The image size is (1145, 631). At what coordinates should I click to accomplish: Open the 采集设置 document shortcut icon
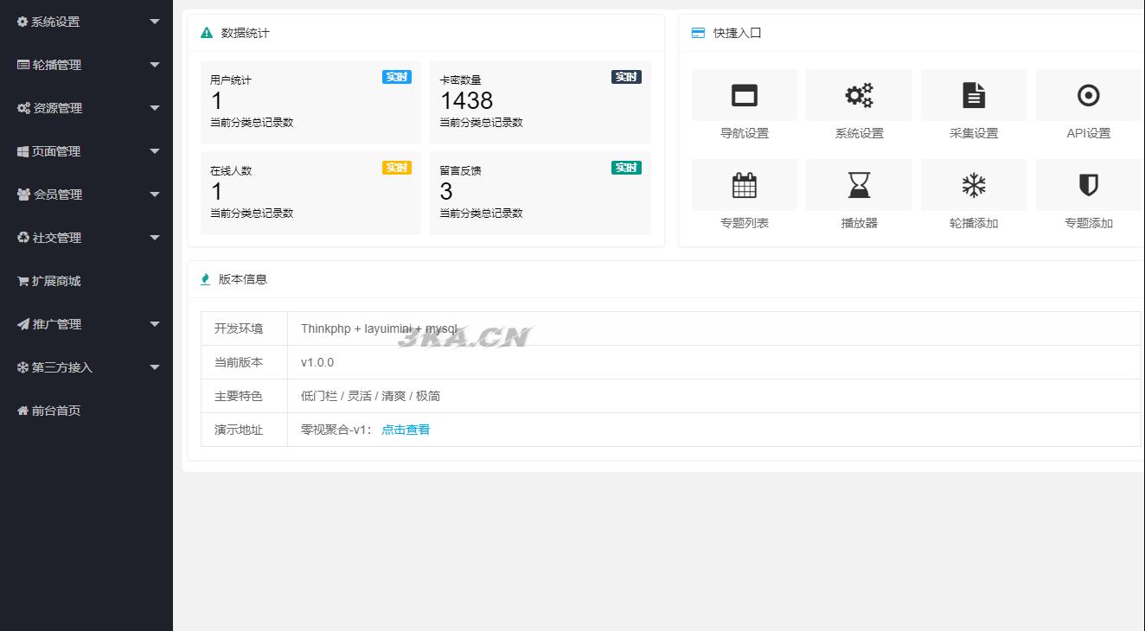coord(974,95)
